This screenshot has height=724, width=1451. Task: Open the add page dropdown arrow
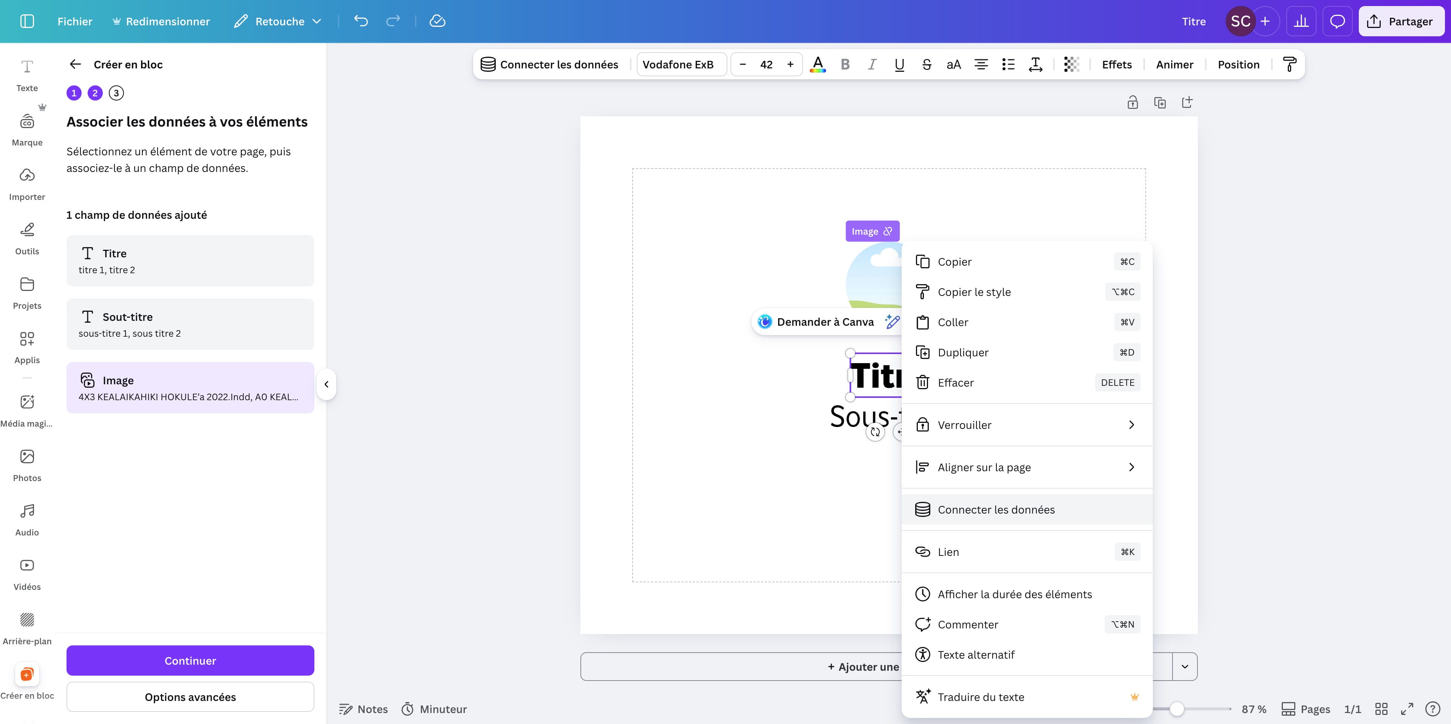(1185, 667)
